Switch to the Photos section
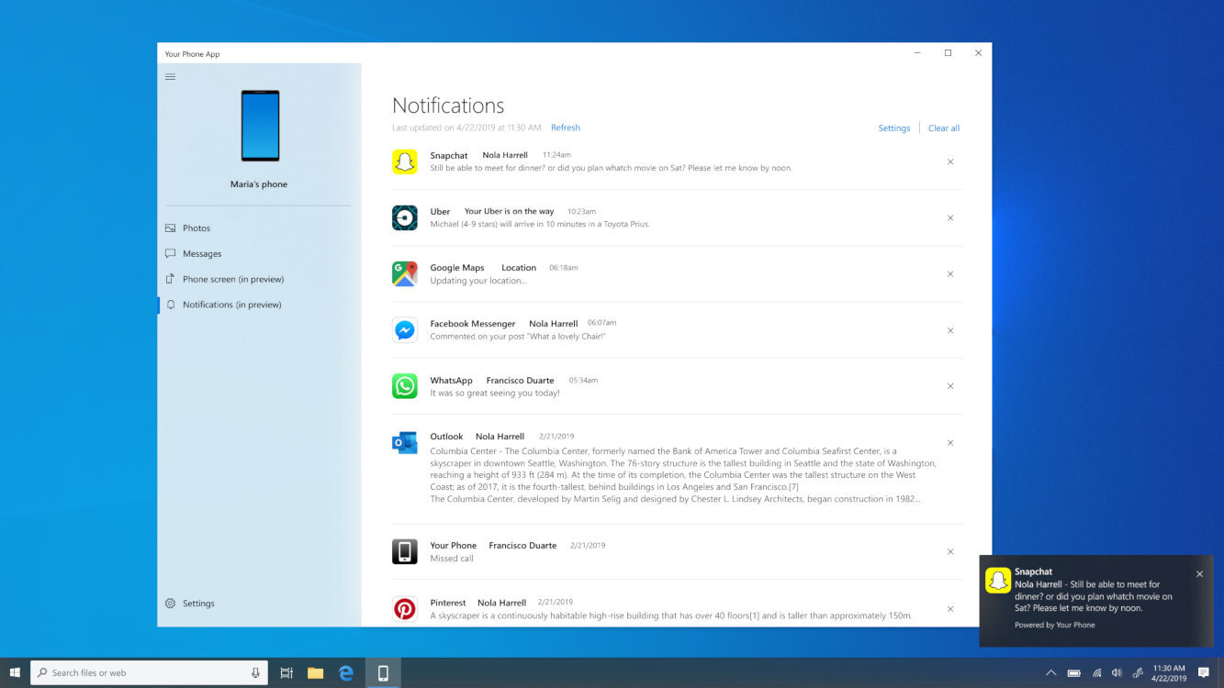1224x688 pixels. (x=198, y=227)
